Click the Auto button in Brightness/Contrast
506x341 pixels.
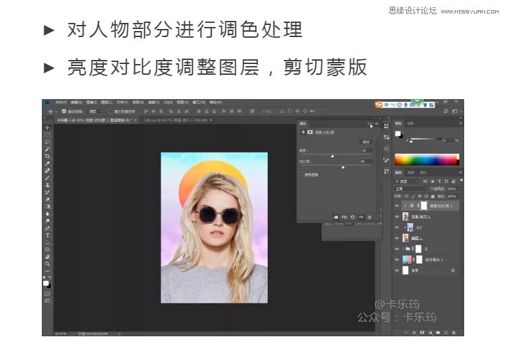point(366,142)
